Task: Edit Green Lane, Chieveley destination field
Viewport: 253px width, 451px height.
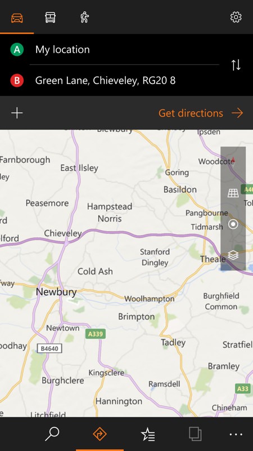Action: coord(124,80)
